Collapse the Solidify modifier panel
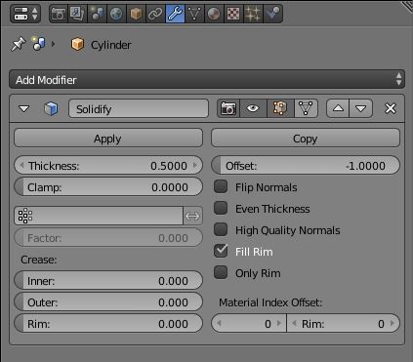The height and width of the screenshot is (362, 413). click(x=23, y=108)
